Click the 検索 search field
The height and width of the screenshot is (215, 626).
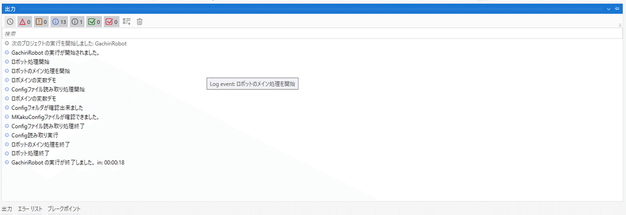[312, 33]
